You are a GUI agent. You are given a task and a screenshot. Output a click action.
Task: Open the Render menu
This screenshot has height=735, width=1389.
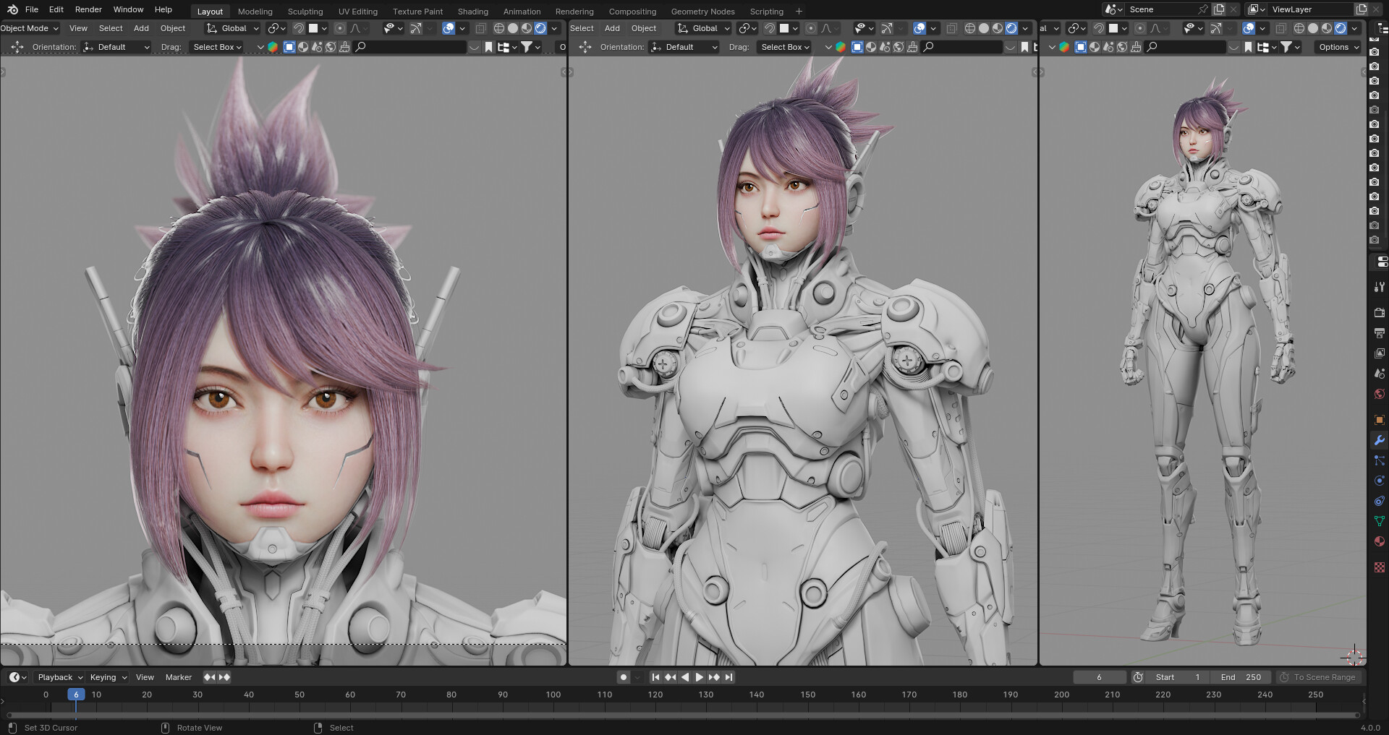tap(88, 9)
